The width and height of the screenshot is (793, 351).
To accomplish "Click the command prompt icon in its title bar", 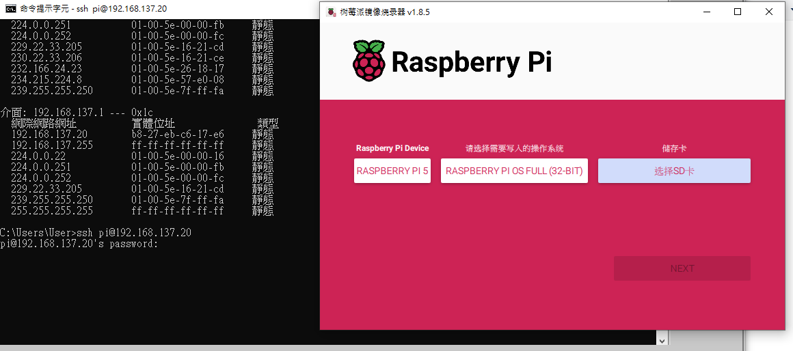I will coord(10,9).
